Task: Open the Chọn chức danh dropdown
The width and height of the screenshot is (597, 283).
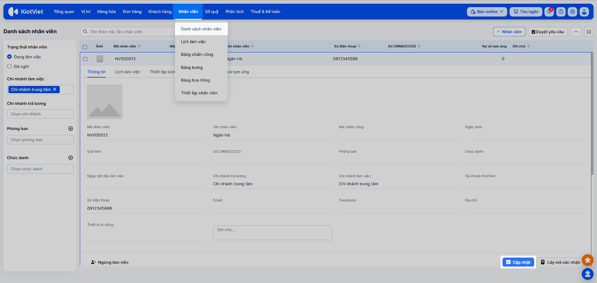Action: click(40, 169)
